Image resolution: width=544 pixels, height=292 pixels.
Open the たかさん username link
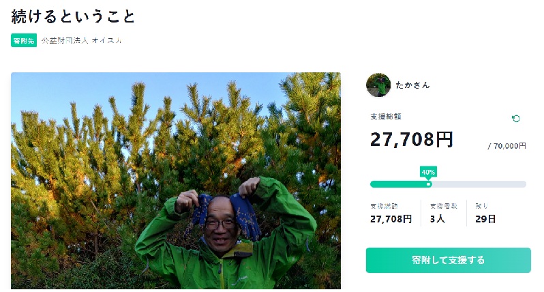click(413, 85)
